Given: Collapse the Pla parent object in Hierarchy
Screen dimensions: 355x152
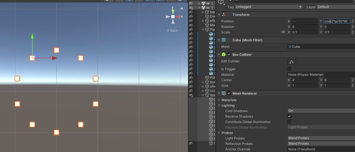Looking at the screenshot, I should 203,30.
